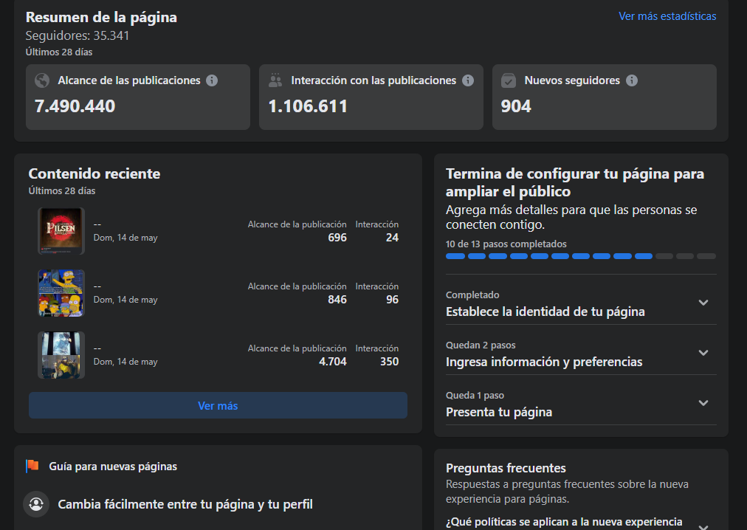This screenshot has height=530, width=747.
Task: Click the Interacción value 1.106.611
Action: click(308, 106)
